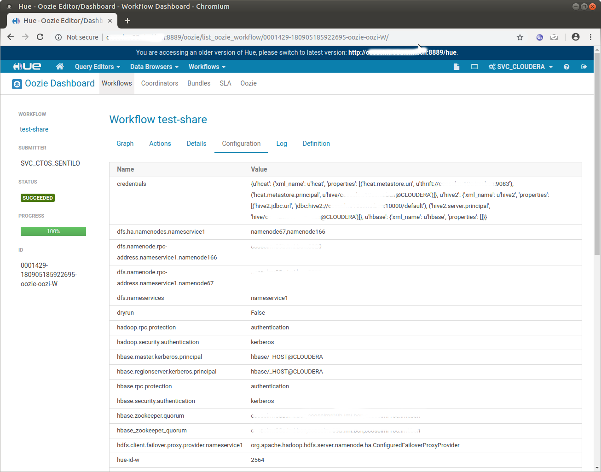
Task: Follow the latest Hue version link
Action: (x=402, y=52)
